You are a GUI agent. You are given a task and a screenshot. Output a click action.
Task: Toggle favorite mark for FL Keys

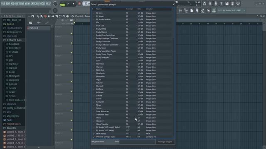pyautogui.click(x=94, y=13)
